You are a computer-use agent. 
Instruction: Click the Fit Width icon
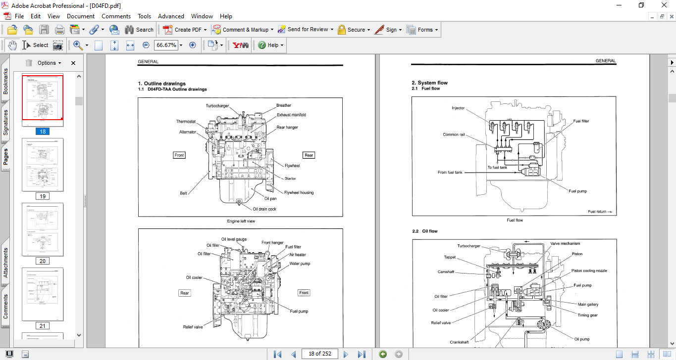[x=130, y=45]
